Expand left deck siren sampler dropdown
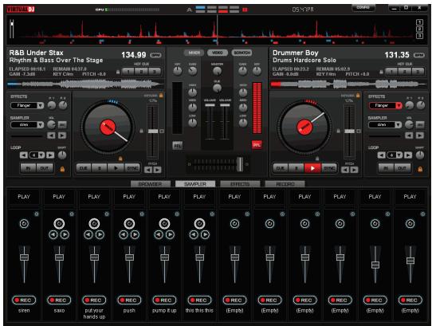The height and width of the screenshot is (326, 432). tap(41, 125)
